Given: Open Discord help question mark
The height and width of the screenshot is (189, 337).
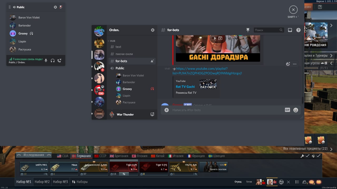Looking at the screenshot, I should tap(298, 30).
